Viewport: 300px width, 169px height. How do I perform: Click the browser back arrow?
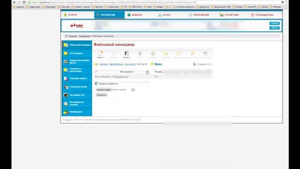[15, 2]
